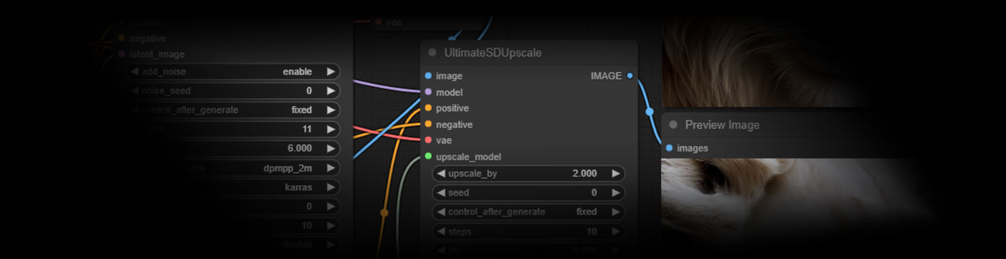Open UltimateSDUpscale control_after_generate fixed combo
The image size is (1006, 259).
(x=586, y=212)
